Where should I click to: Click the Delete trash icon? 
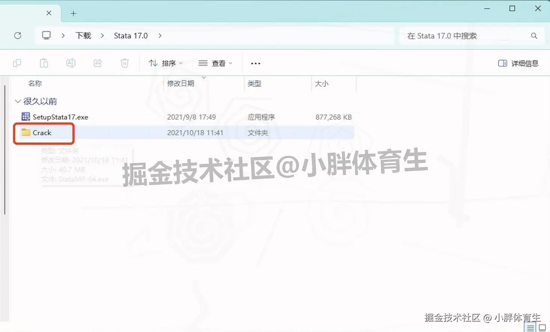coord(124,63)
